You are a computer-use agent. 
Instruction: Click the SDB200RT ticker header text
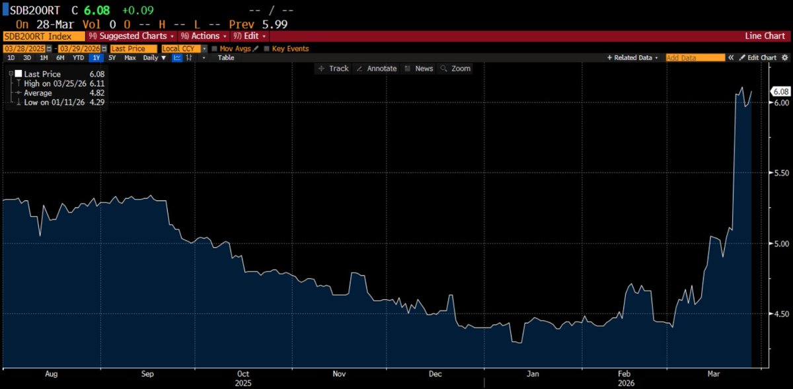pos(36,10)
